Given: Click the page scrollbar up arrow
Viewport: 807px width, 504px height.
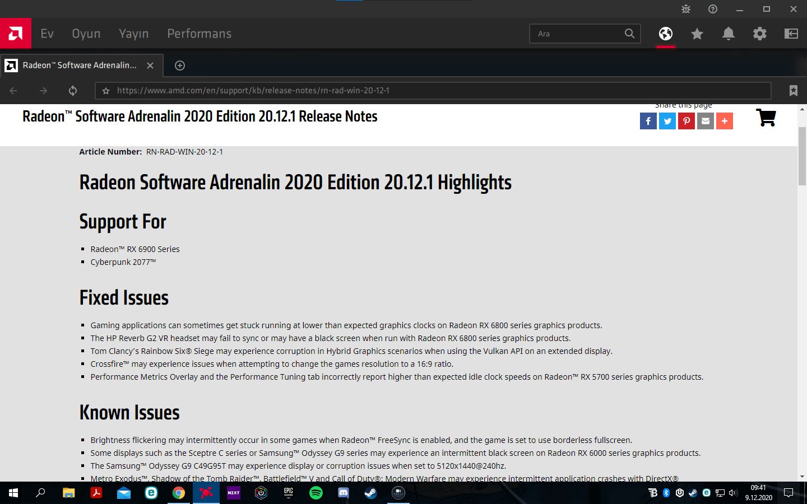Looking at the screenshot, I should click(802, 109).
